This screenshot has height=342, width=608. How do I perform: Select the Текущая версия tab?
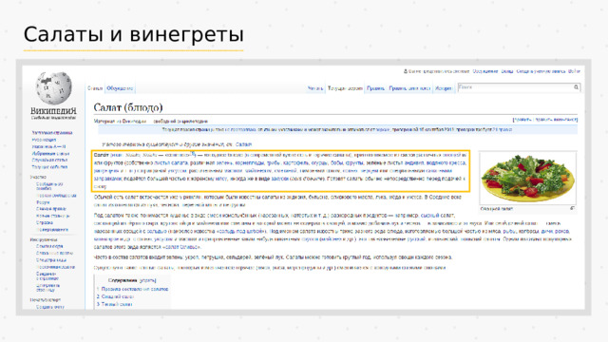click(x=345, y=88)
